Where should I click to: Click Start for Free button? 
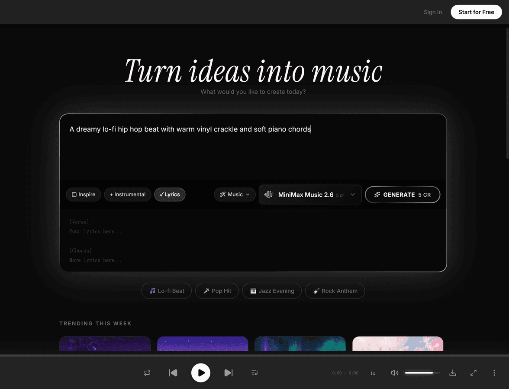point(476,12)
